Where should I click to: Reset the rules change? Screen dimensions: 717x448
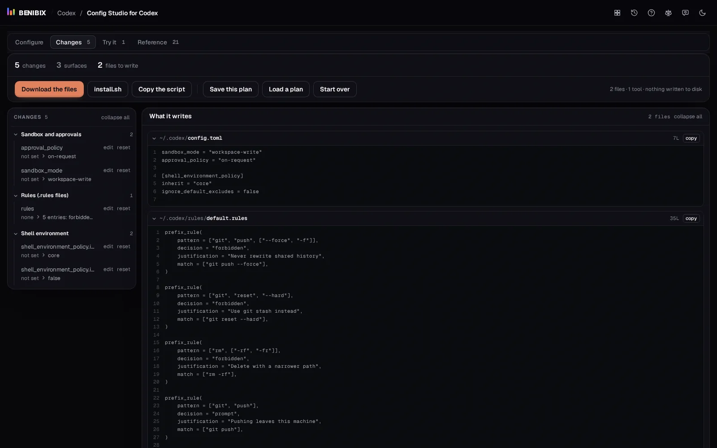(x=124, y=208)
